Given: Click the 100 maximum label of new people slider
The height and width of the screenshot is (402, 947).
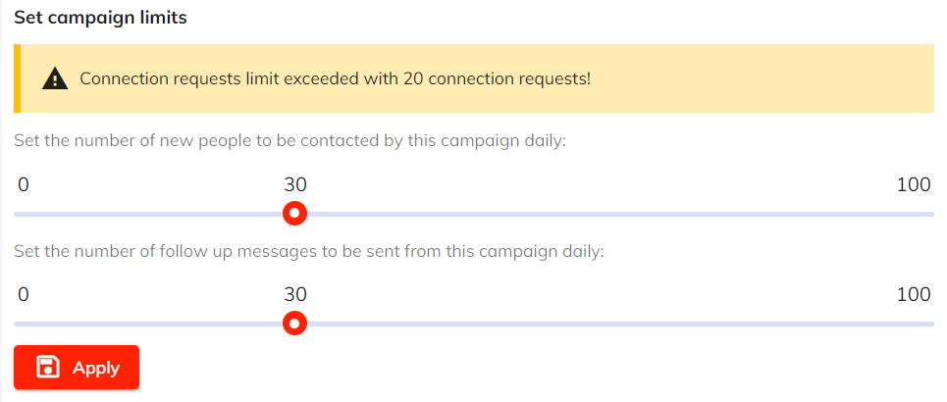Looking at the screenshot, I should tap(914, 184).
